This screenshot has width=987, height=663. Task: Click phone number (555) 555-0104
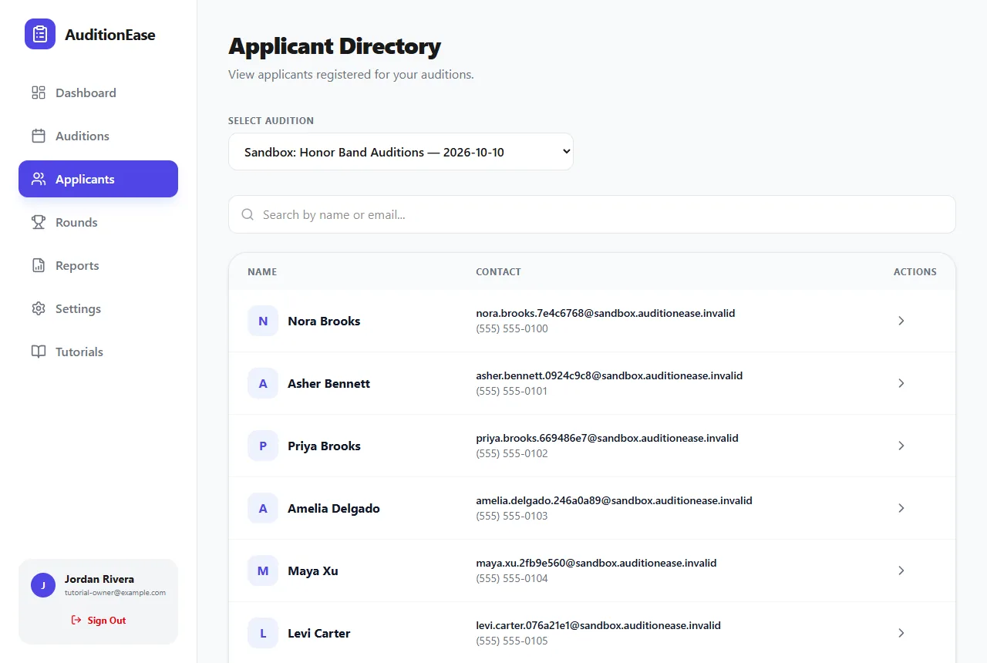click(512, 579)
